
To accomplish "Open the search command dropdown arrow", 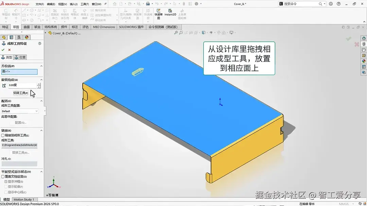I will 325,4.
